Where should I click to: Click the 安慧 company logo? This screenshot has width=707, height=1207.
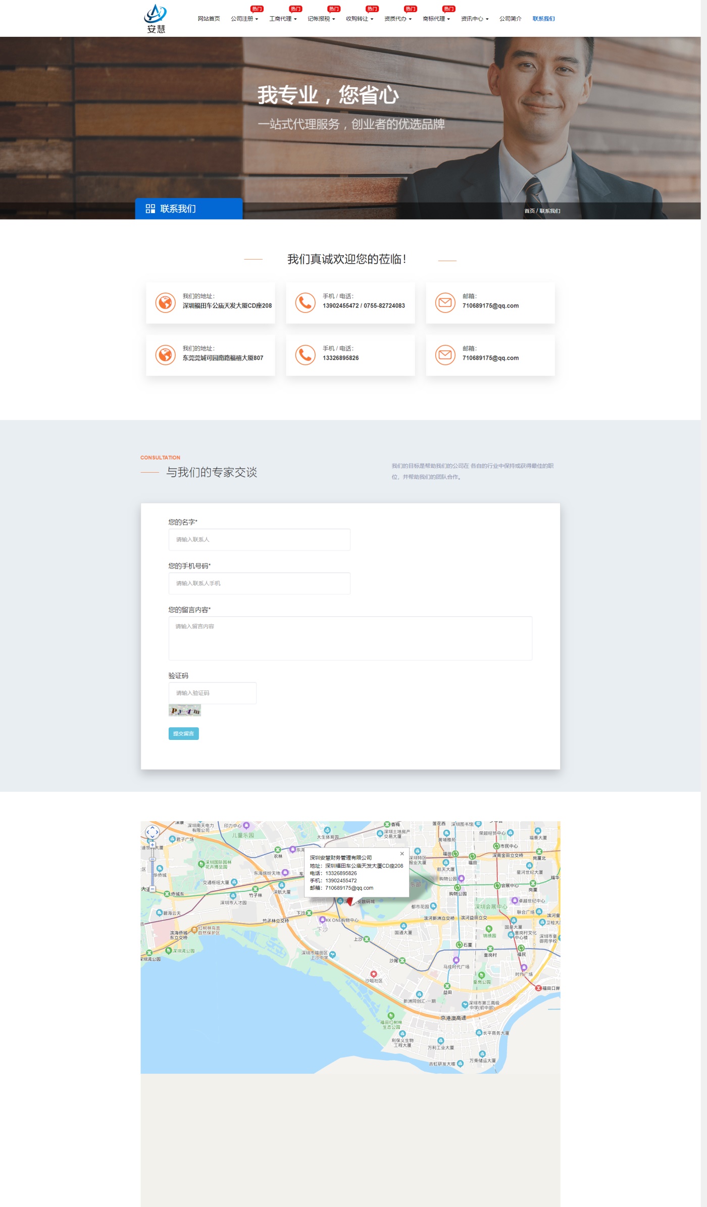point(156,18)
